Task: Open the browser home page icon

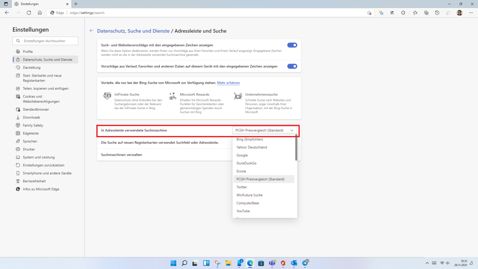Action: pos(40,13)
